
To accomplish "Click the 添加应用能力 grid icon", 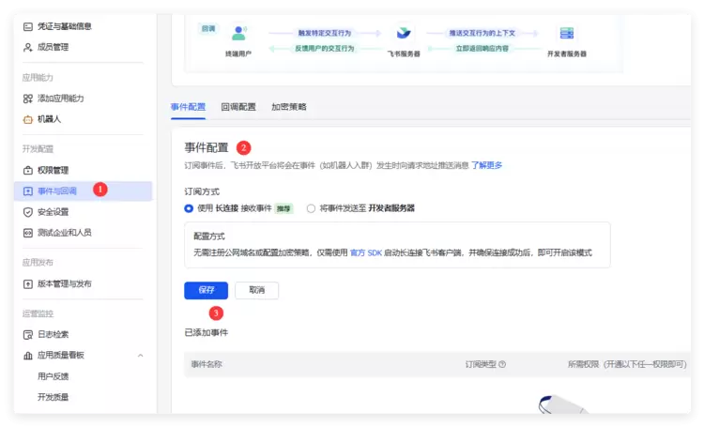I will pyautogui.click(x=28, y=99).
